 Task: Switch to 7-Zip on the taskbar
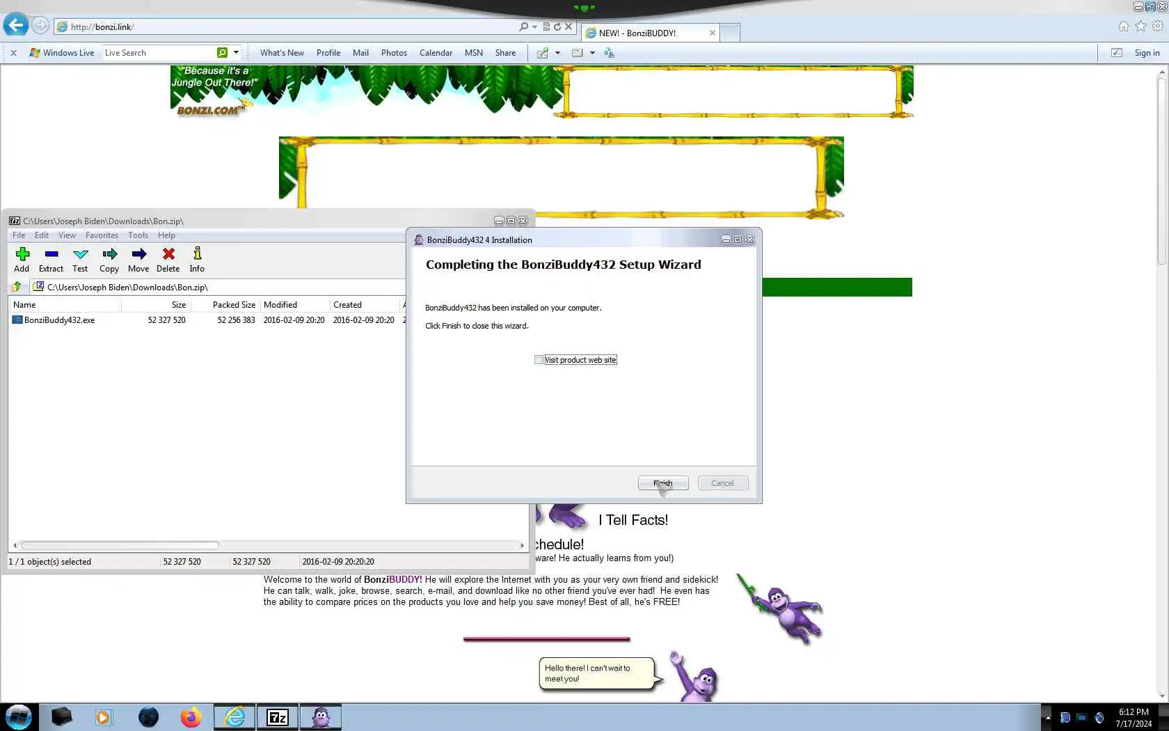[278, 716]
